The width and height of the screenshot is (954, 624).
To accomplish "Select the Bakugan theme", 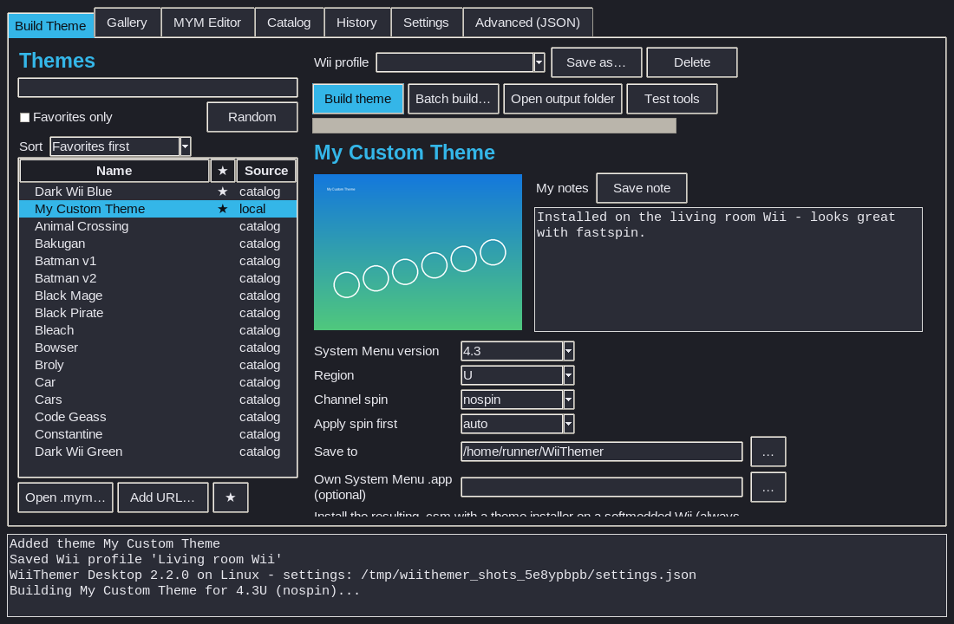I will (x=158, y=244).
